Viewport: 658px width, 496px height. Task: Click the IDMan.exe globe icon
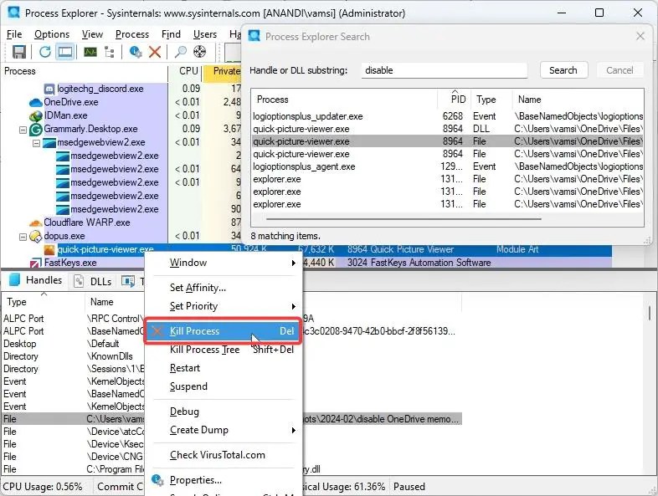(x=36, y=115)
